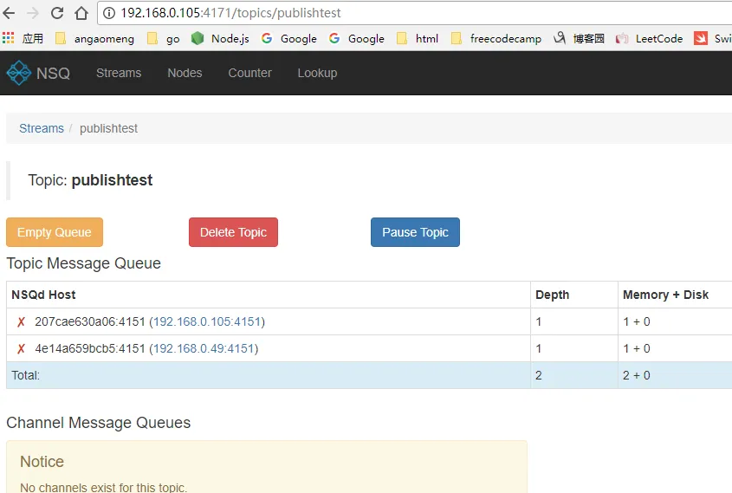732x493 pixels.
Task: Open the apps grid bookmark icon
Action: [9, 38]
